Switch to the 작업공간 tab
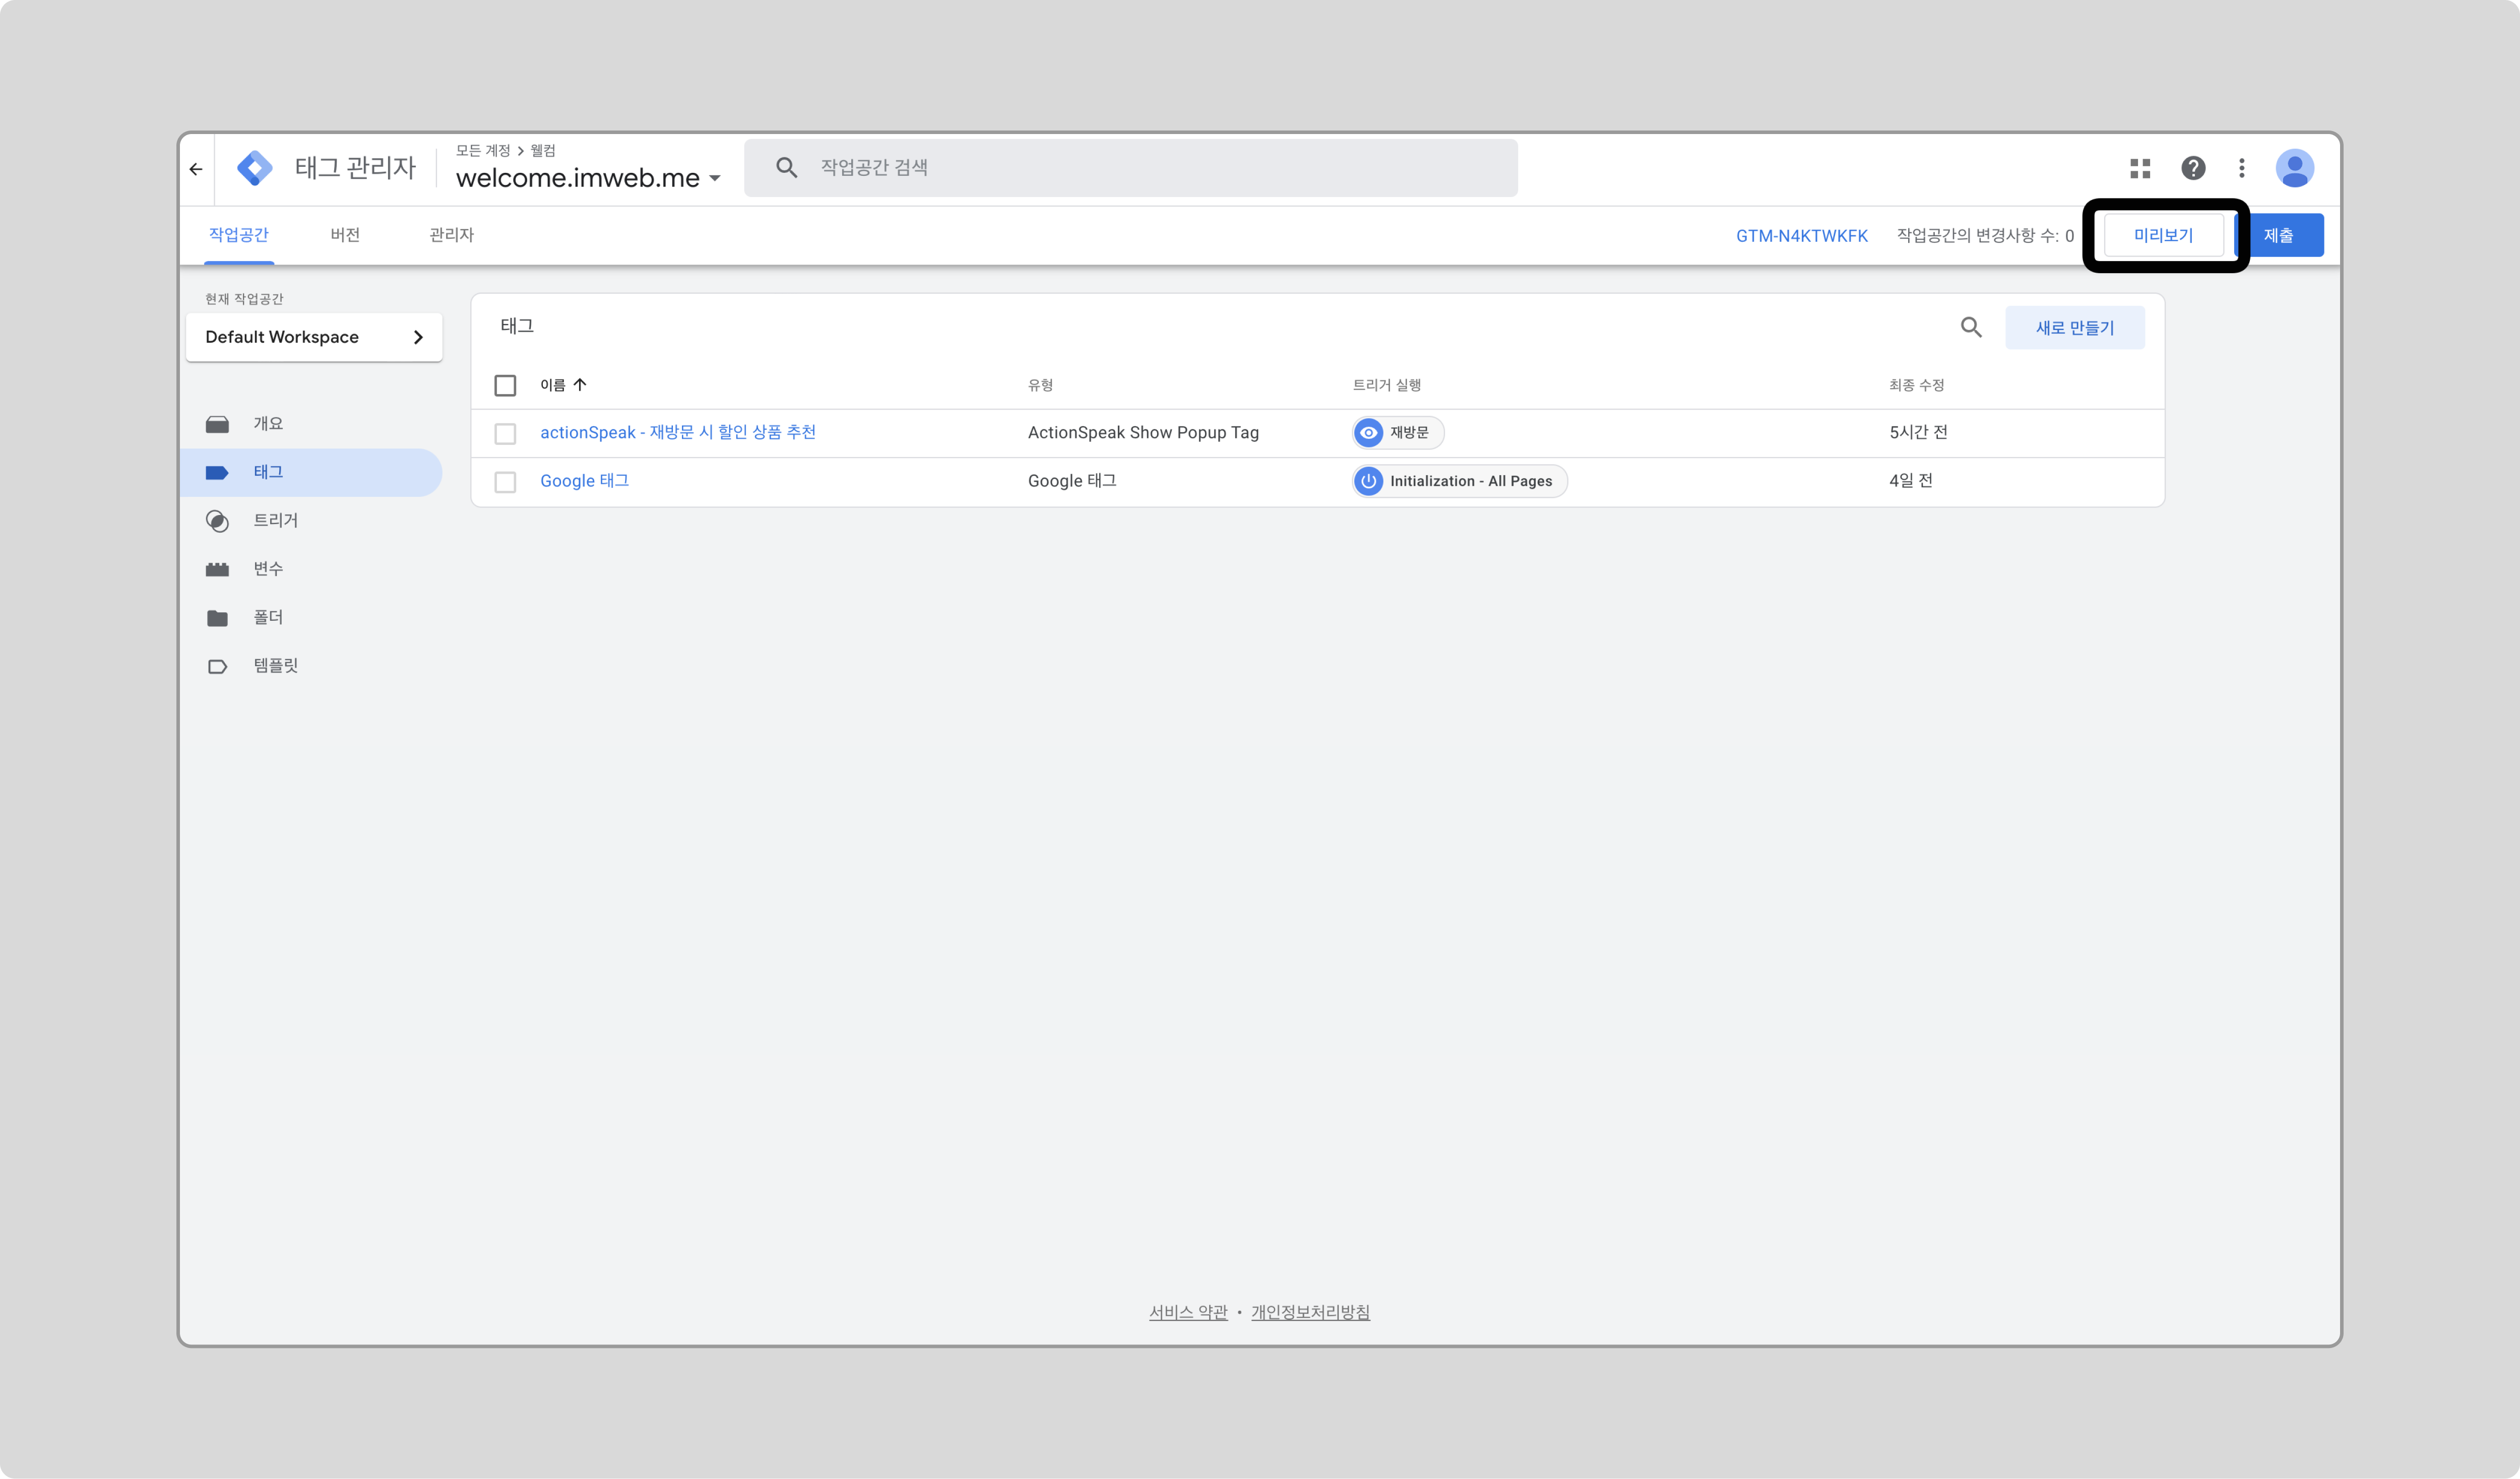 click(239, 235)
